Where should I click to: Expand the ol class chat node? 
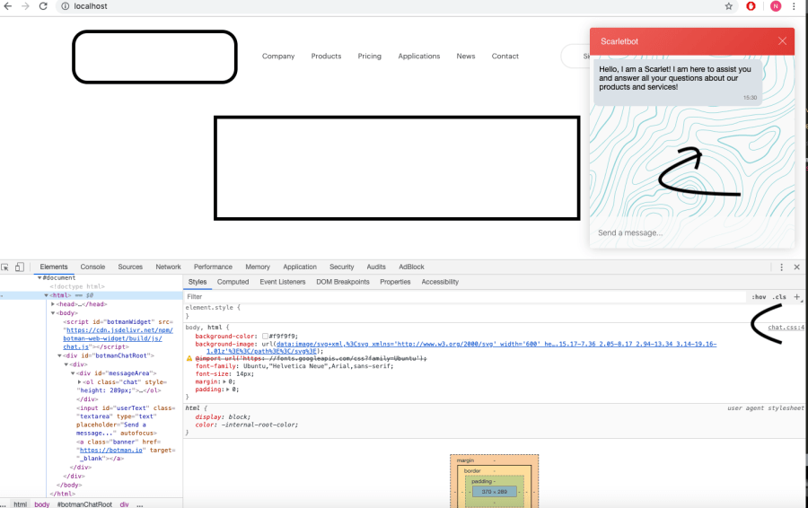point(79,381)
